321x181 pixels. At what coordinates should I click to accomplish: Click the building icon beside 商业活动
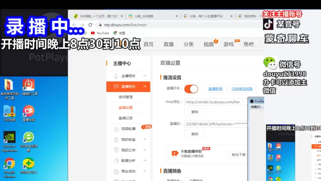pyautogui.click(x=116, y=171)
